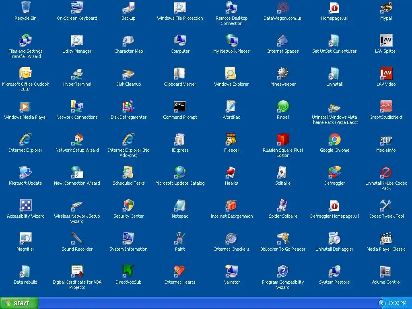The height and width of the screenshot is (309, 412).
Task: Open the Volume Control icon
Action: pos(386,271)
